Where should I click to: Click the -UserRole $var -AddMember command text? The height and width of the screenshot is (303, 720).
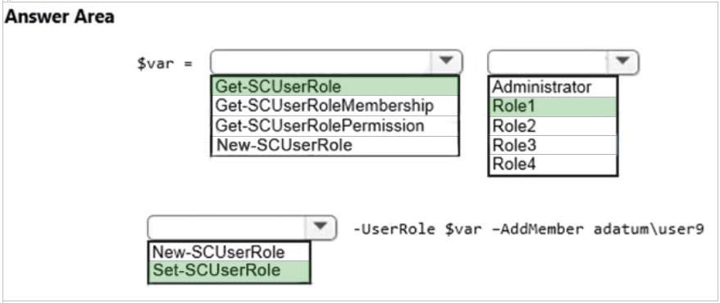coord(528,228)
